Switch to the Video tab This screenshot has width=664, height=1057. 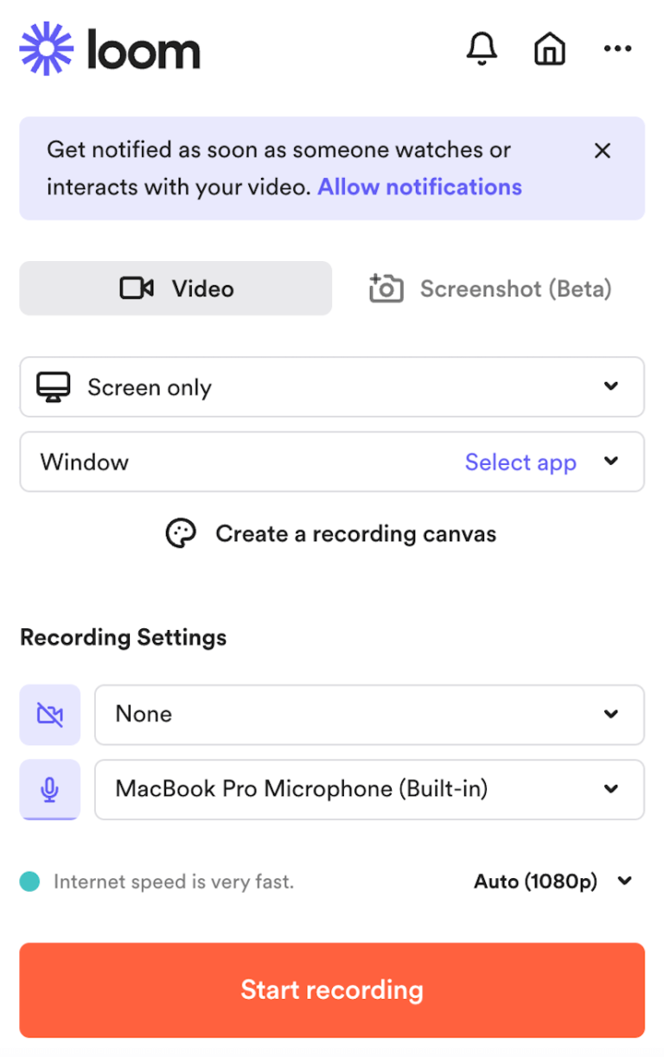click(x=176, y=288)
